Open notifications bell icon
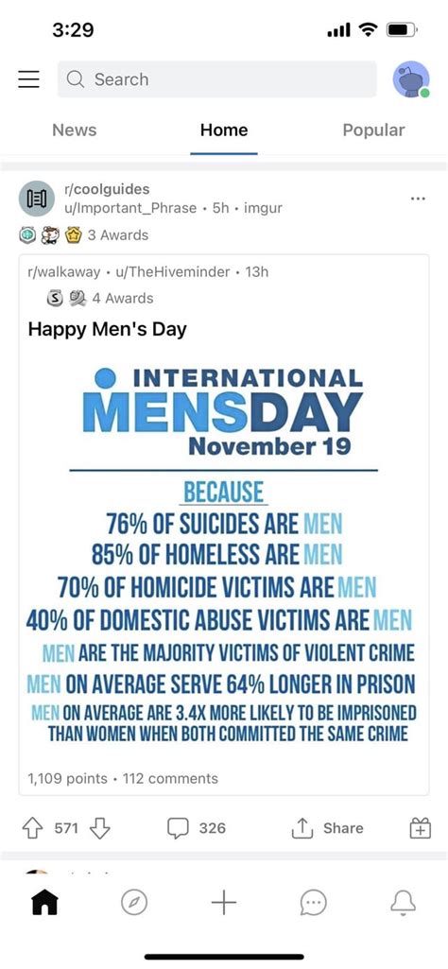This screenshot has width=448, height=969. click(403, 904)
